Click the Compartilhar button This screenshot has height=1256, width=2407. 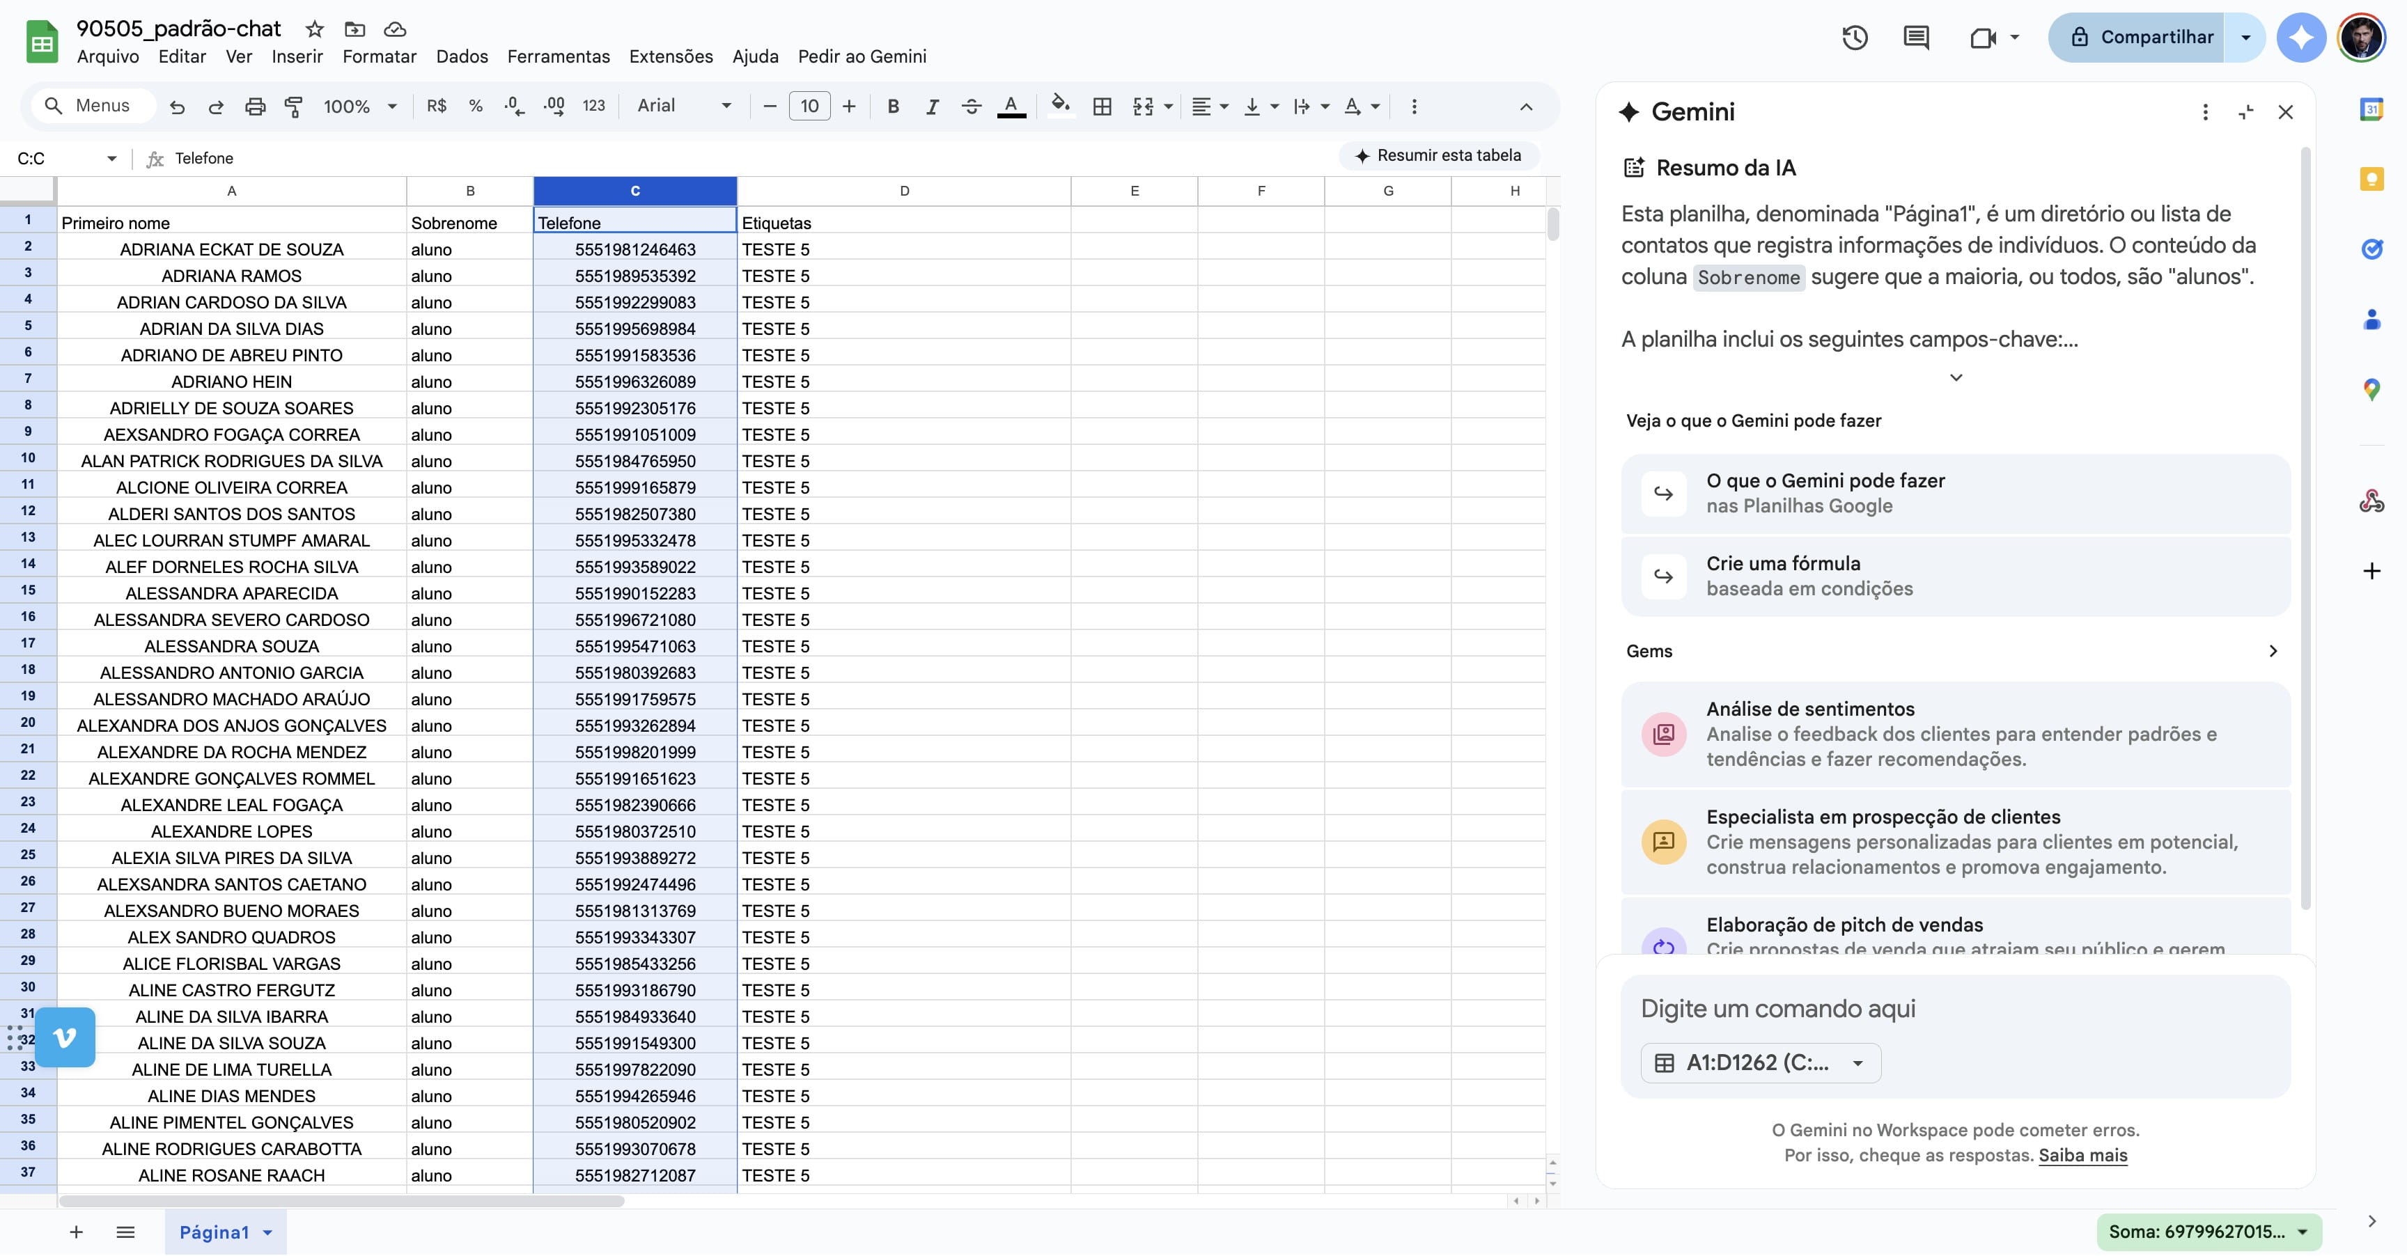pos(2137,38)
